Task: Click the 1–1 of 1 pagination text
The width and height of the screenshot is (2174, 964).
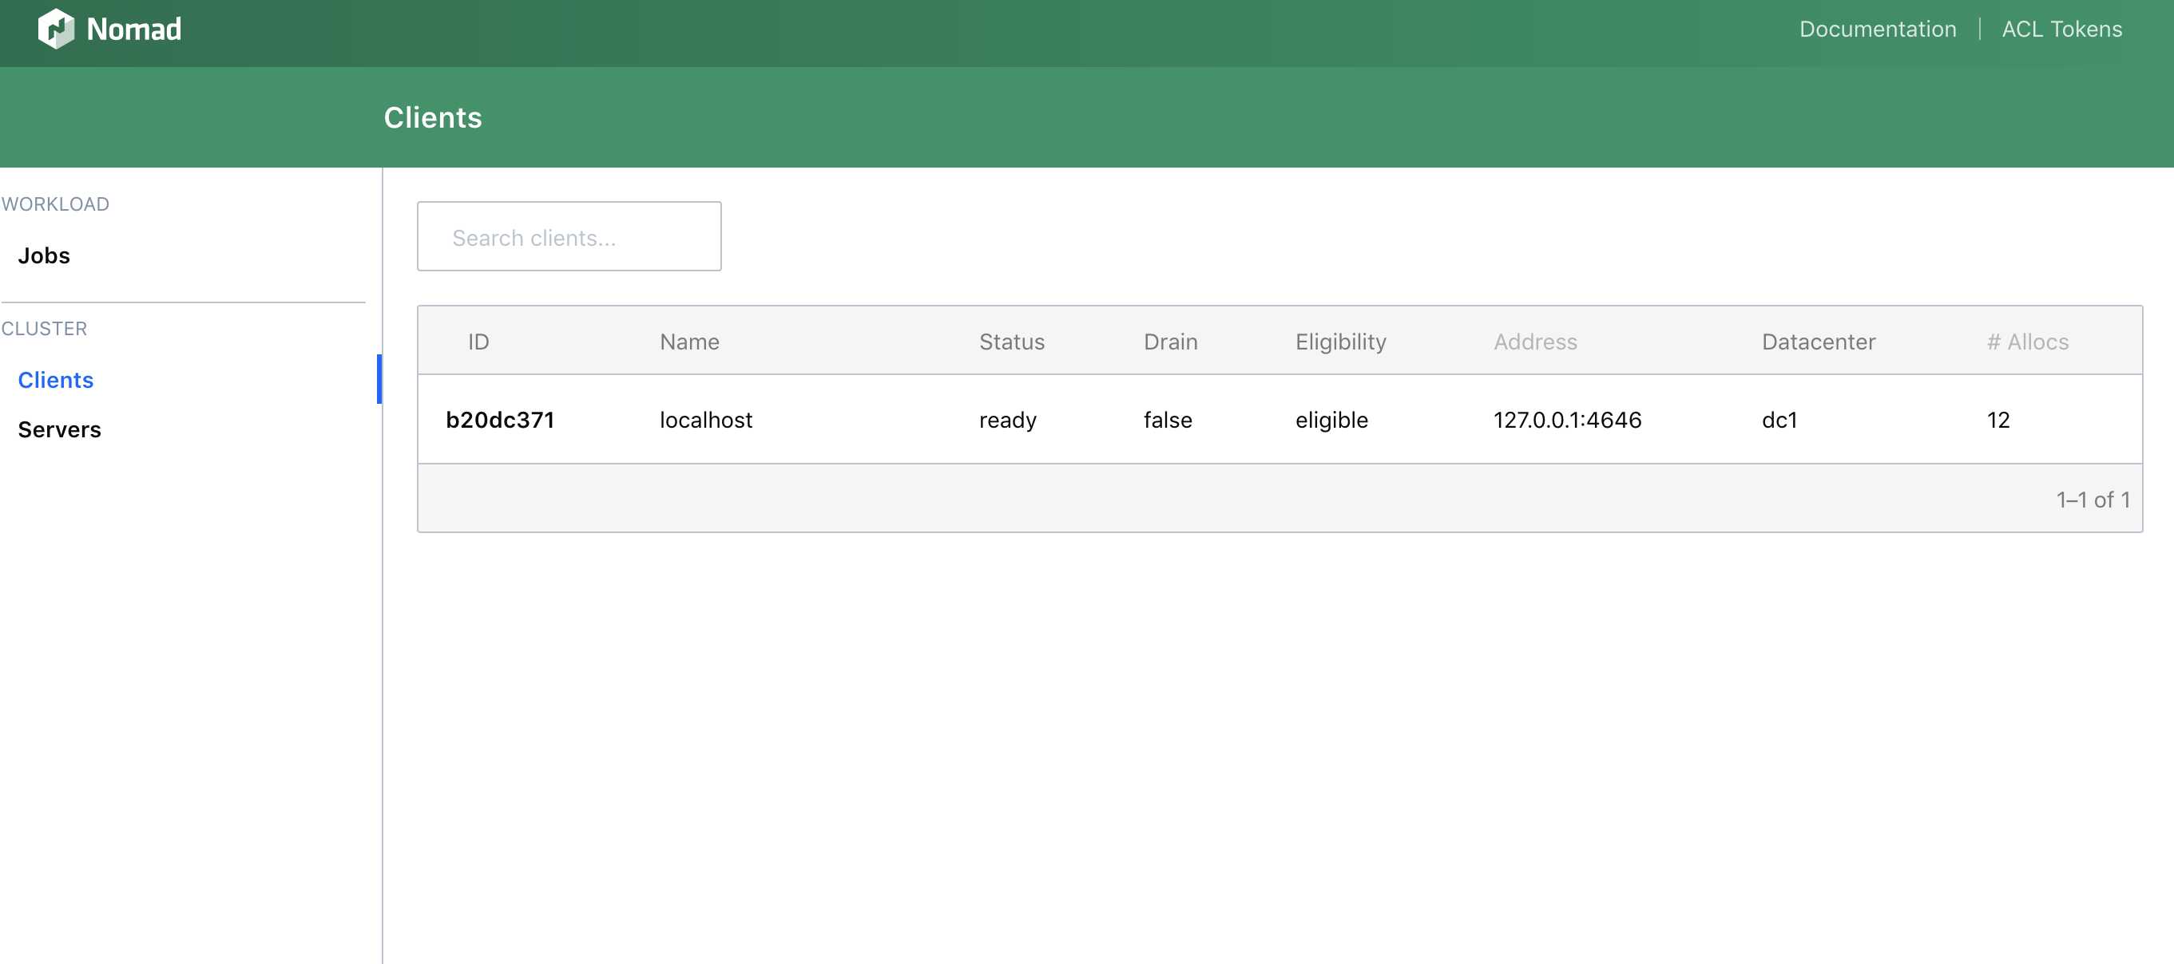Action: click(2093, 500)
